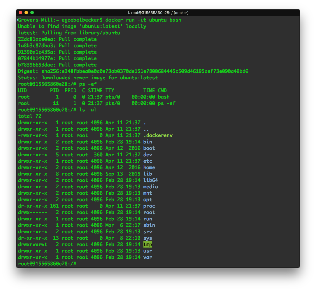Click the 'bash' process entry in ps output
The image size is (316, 291).
click(164, 97)
